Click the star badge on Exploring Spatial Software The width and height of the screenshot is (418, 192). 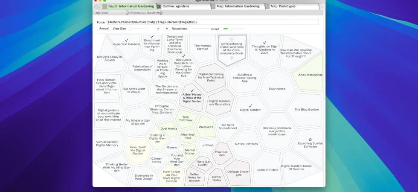click(310, 140)
